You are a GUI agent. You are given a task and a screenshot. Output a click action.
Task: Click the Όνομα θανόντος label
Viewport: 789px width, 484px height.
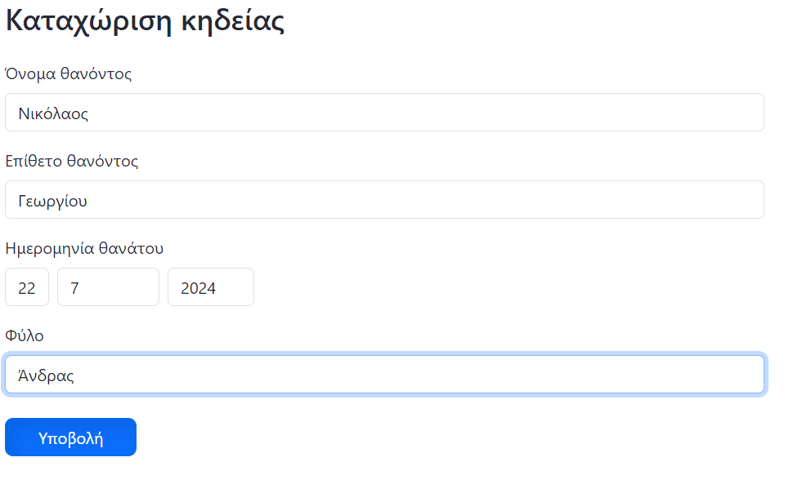[x=69, y=74]
